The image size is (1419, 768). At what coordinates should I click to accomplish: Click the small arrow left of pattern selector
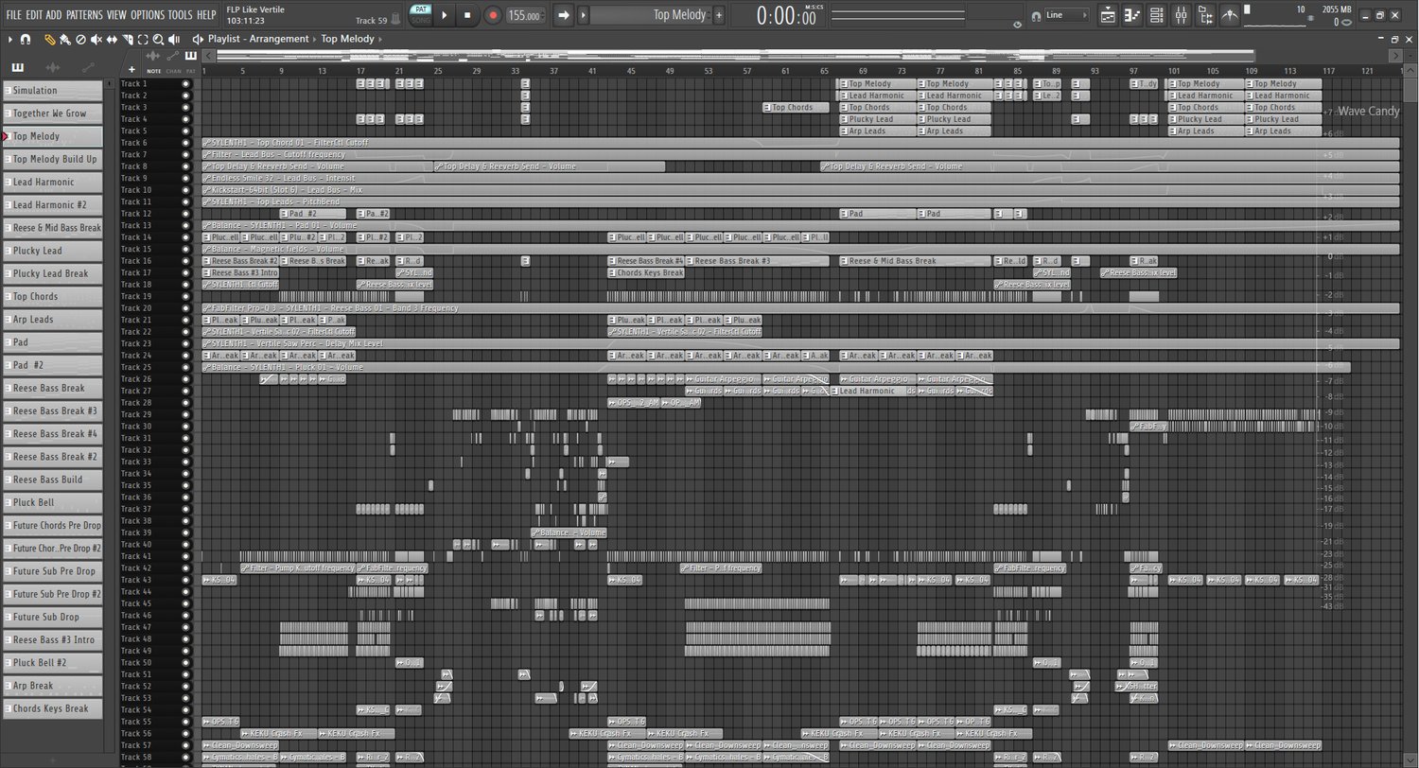[583, 15]
